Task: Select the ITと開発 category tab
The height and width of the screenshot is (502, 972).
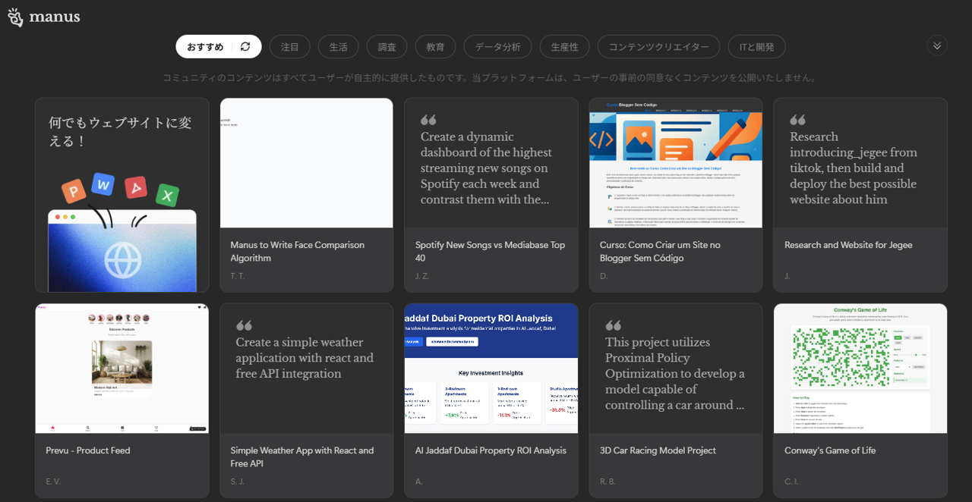Action: click(757, 46)
